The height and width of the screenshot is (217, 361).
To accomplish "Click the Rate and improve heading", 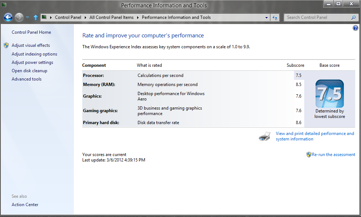I will 143,36.
